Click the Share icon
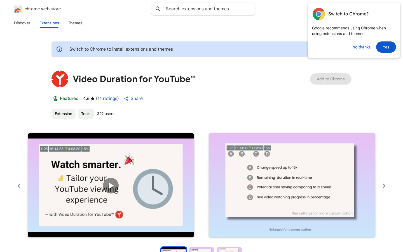403x252 pixels. [x=126, y=99]
